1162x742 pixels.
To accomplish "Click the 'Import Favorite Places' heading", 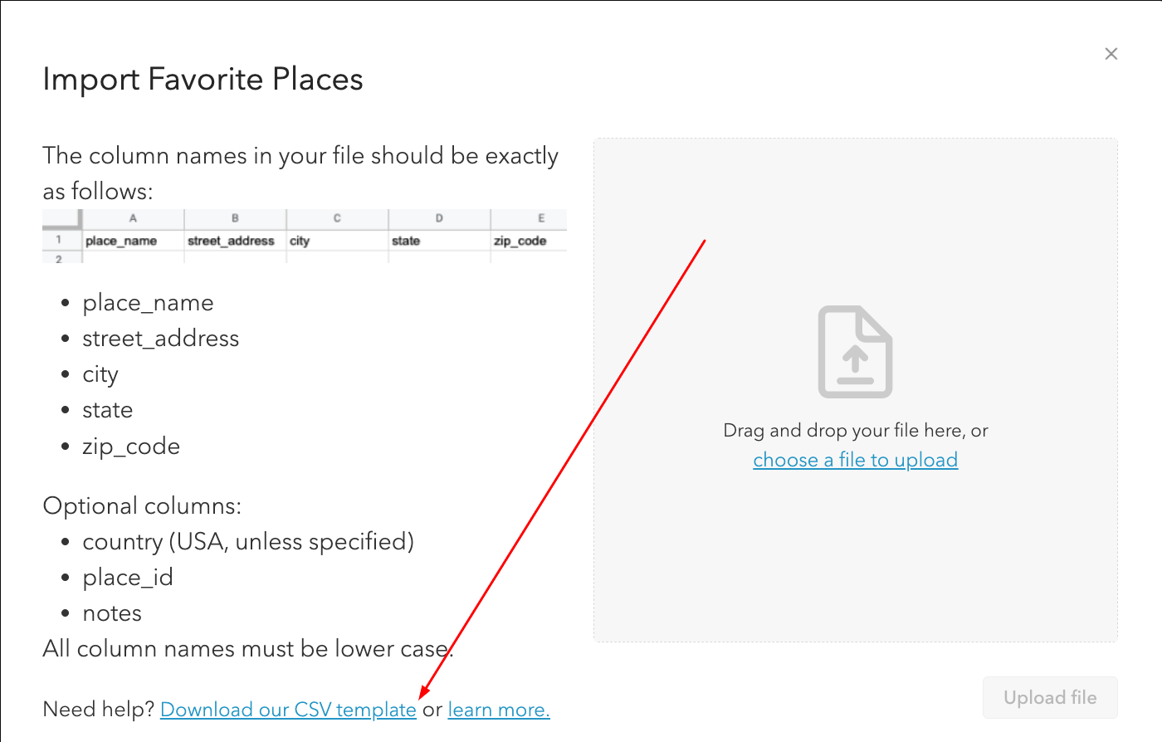I will 203,80.
